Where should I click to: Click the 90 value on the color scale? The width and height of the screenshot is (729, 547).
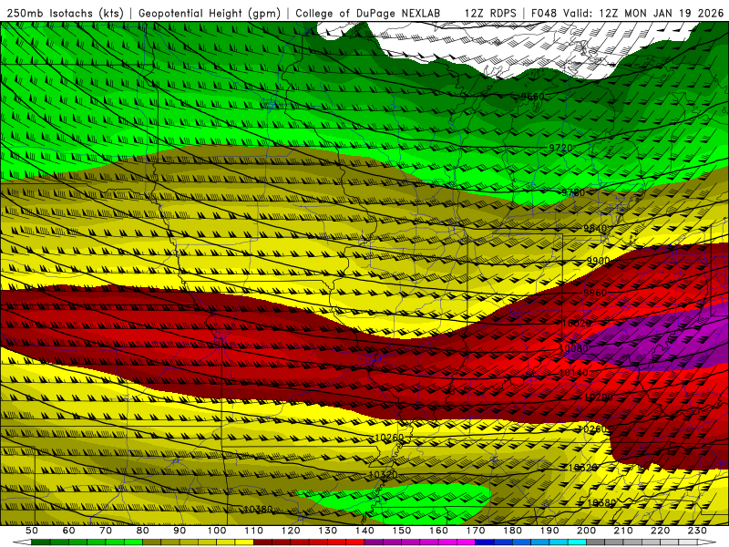(180, 531)
